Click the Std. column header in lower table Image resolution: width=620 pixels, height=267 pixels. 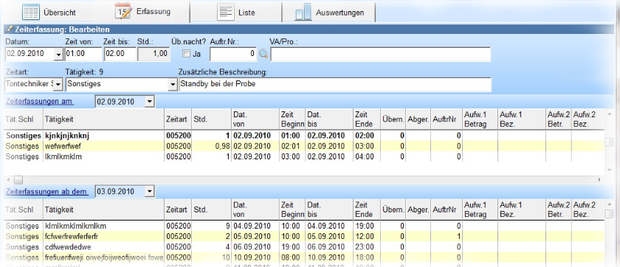click(x=211, y=209)
